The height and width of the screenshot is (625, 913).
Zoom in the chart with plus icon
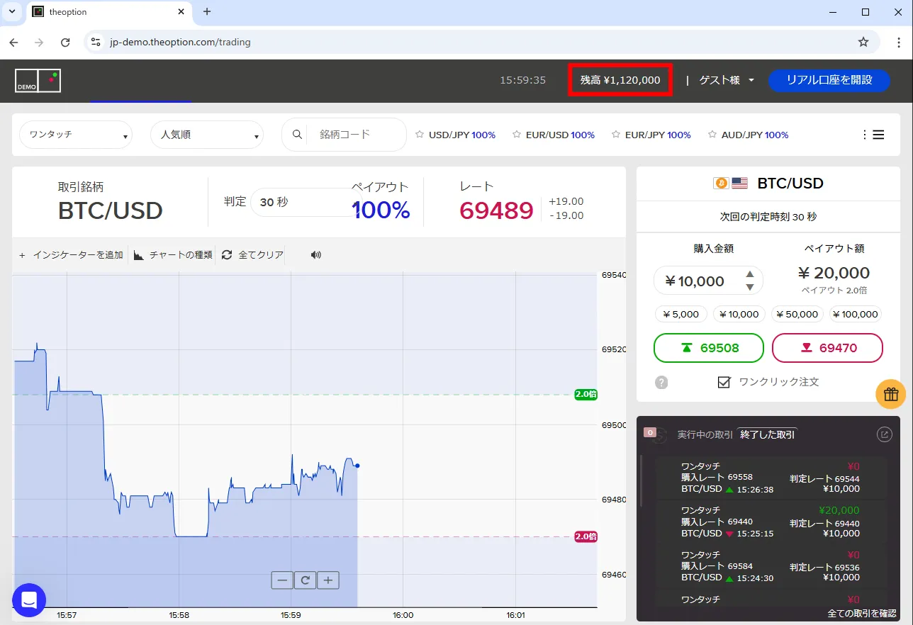[328, 580]
